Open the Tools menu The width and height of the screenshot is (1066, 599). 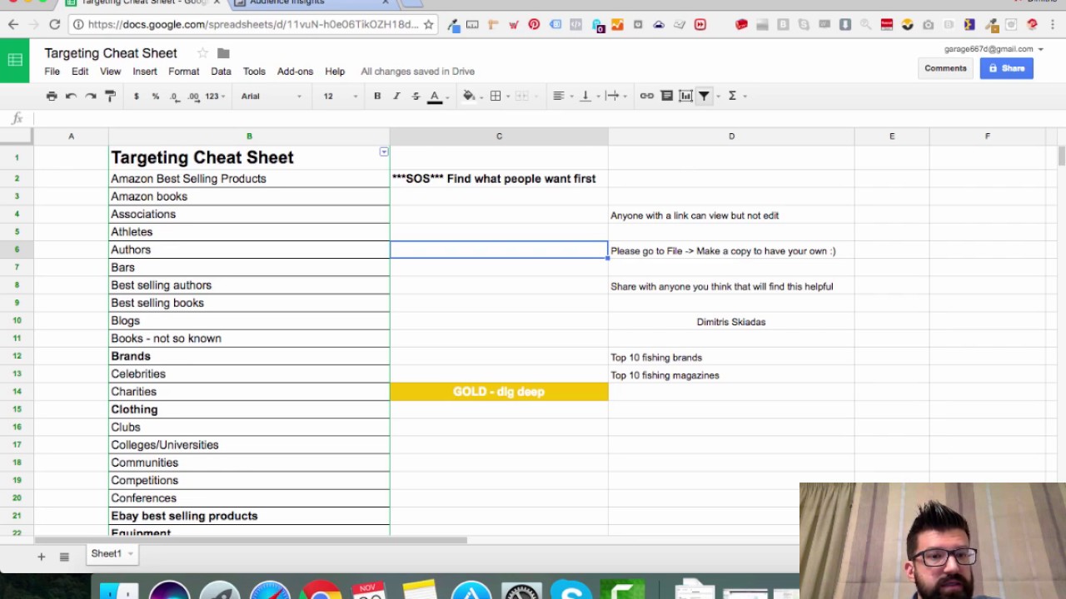[254, 72]
